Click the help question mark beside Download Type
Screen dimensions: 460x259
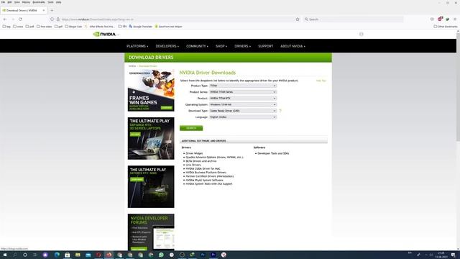pyautogui.click(x=280, y=111)
